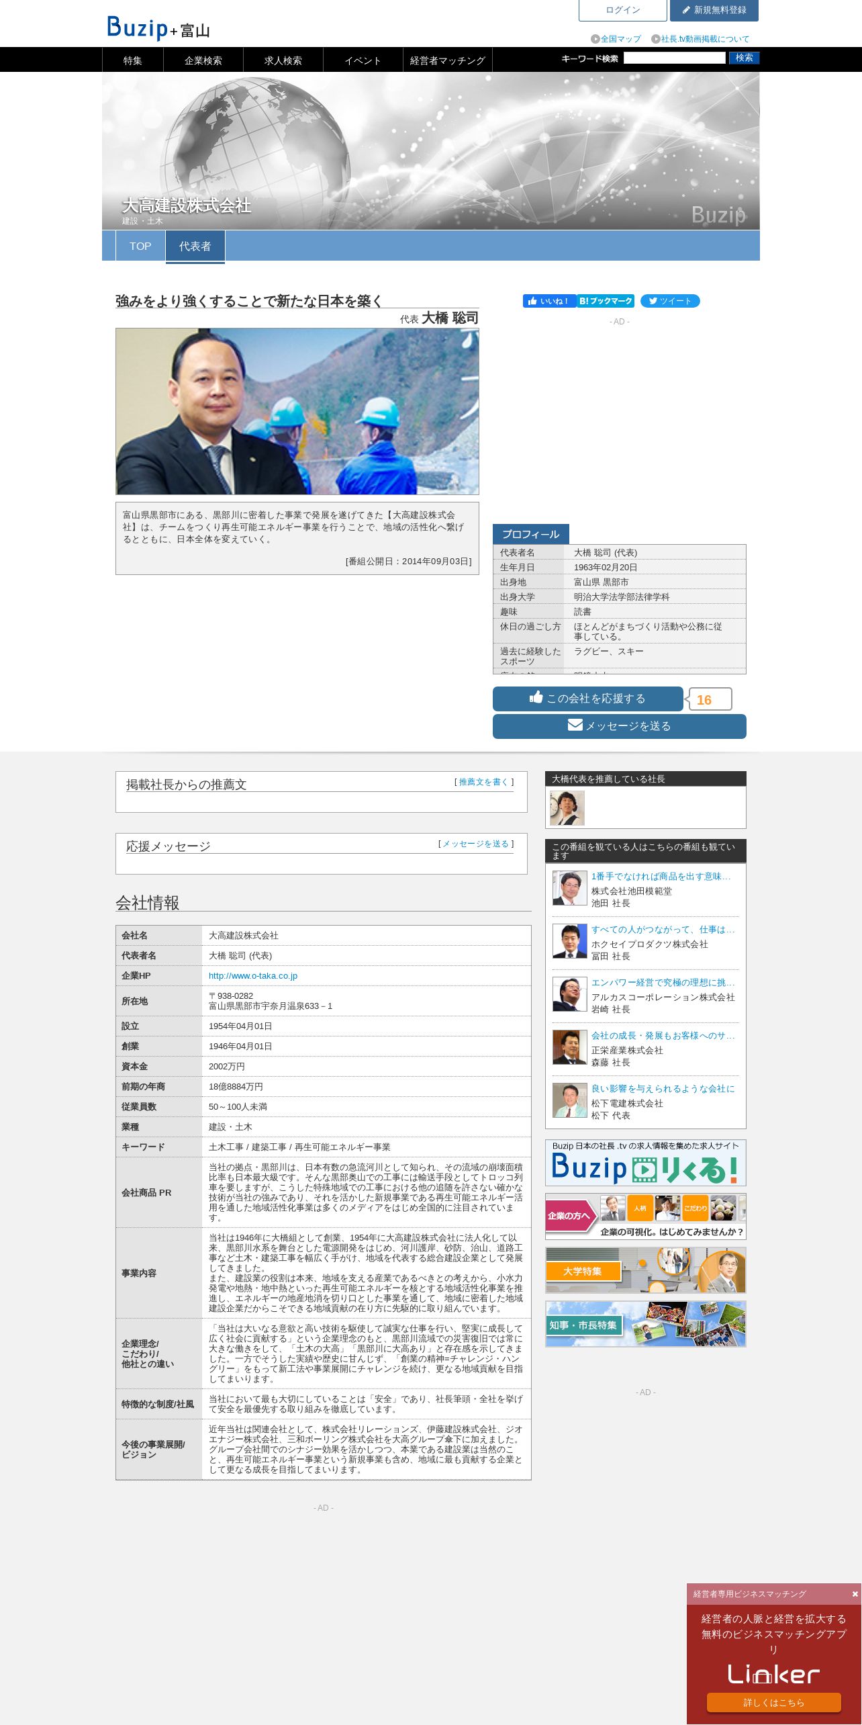Open 良い影響を与えられるような会社に link

[x=663, y=1088]
